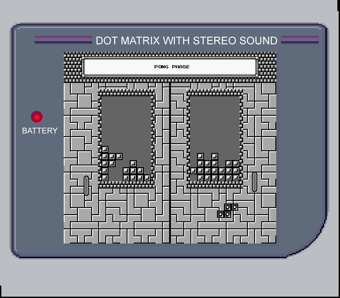Click the red battery indicator light
This screenshot has width=340, height=298.
37,117
